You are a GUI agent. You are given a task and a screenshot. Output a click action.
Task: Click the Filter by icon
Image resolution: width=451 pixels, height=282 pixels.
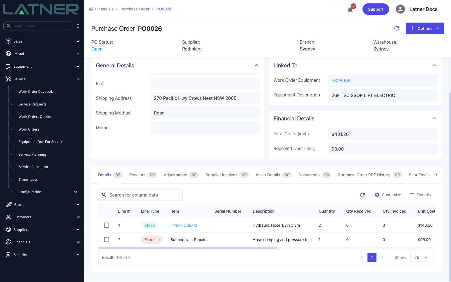[x=412, y=195]
